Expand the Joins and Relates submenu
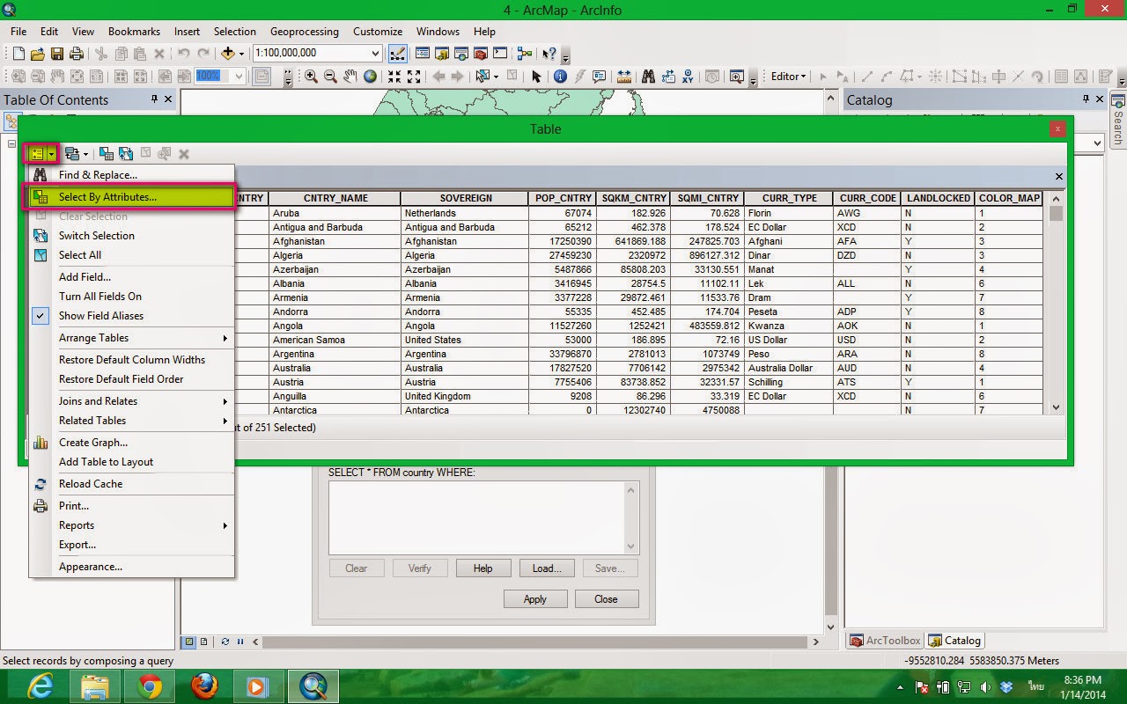Screen dimensions: 1127x704 click(132, 401)
